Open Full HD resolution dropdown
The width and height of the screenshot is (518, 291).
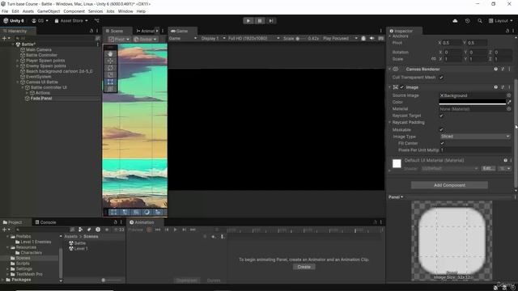tap(253, 38)
